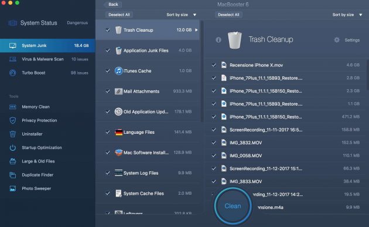This screenshot has height=227, width=369.
Task: Uncheck Recensione iPhone X.mov checkbox
Action: [214, 65]
